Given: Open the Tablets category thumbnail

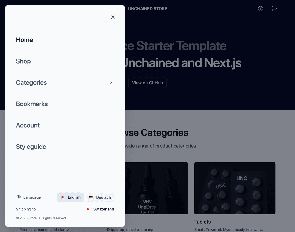Looking at the screenshot, I should coord(235,188).
